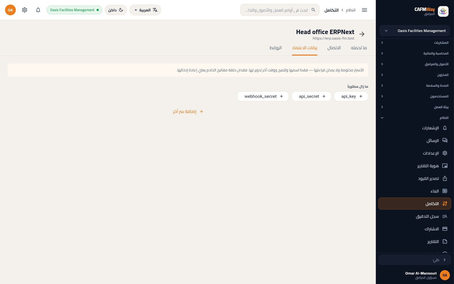Switch to the ما تحمله tab

click(x=359, y=48)
